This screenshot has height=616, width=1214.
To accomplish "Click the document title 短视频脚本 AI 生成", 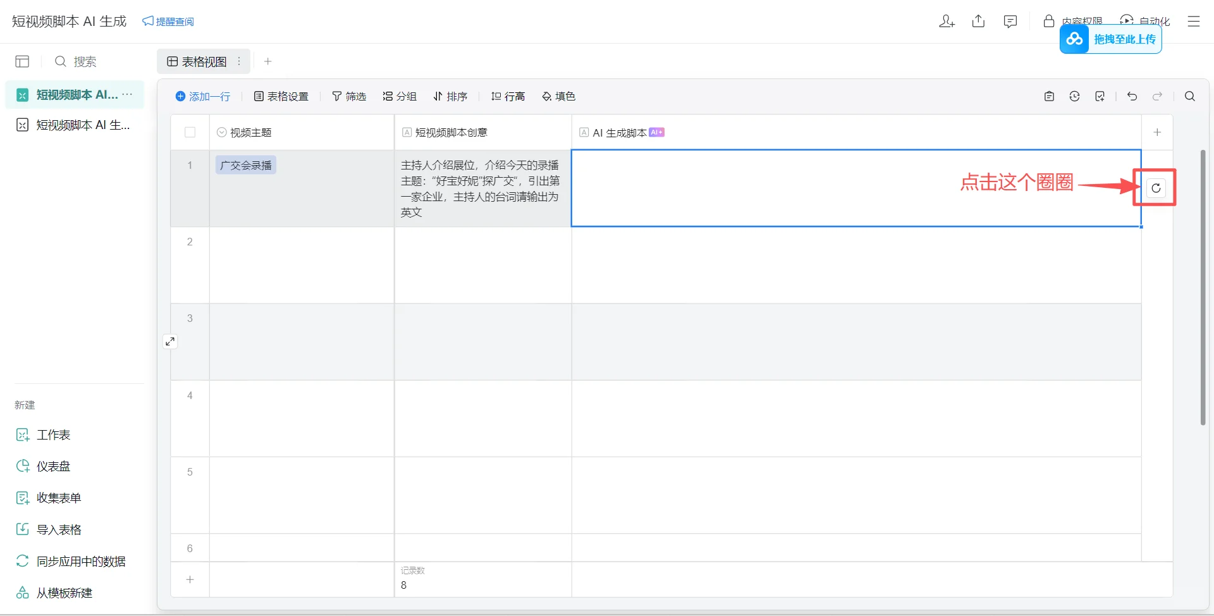I will click(69, 22).
